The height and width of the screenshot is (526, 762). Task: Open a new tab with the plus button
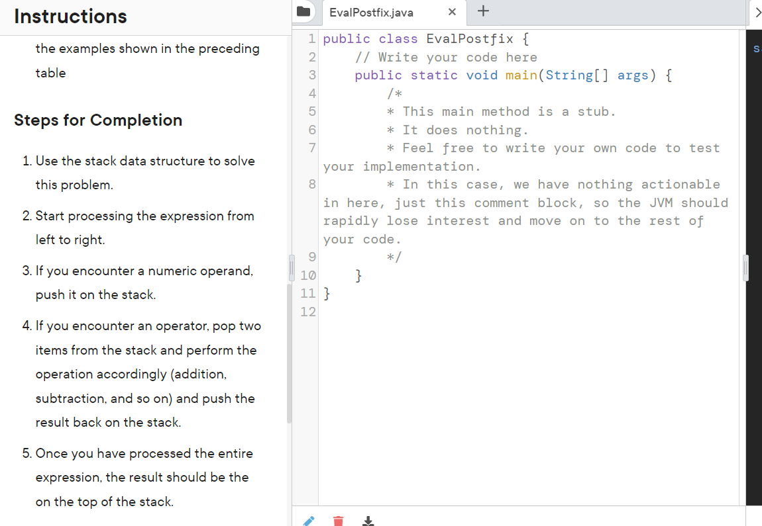coord(483,11)
